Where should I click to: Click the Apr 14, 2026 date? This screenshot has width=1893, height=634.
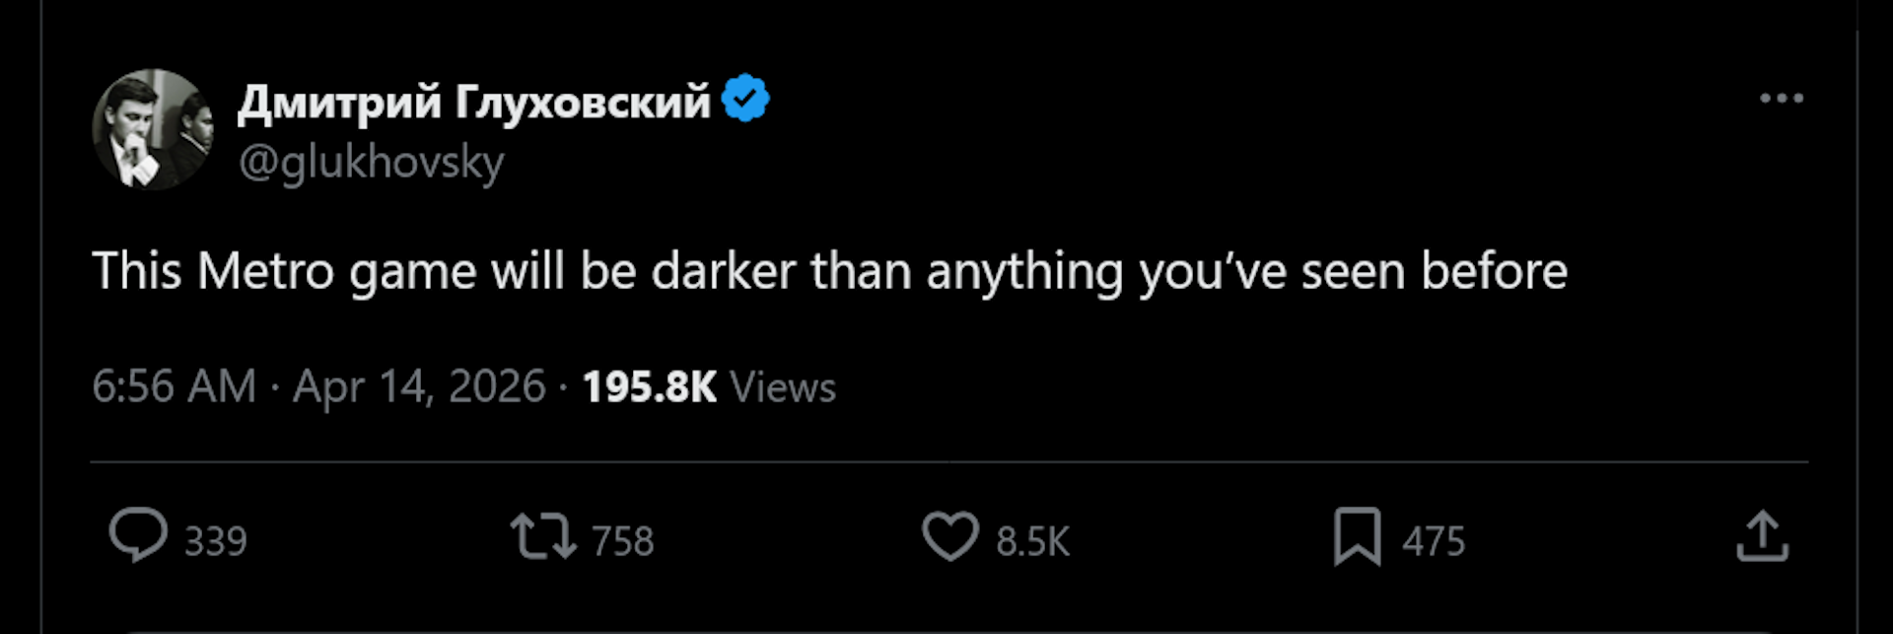[x=419, y=387]
